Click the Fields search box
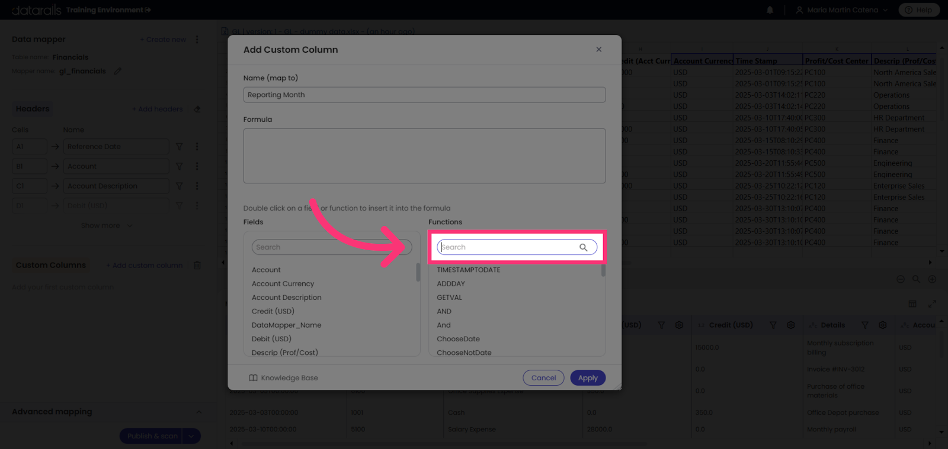The width and height of the screenshot is (948, 449). [x=332, y=247]
